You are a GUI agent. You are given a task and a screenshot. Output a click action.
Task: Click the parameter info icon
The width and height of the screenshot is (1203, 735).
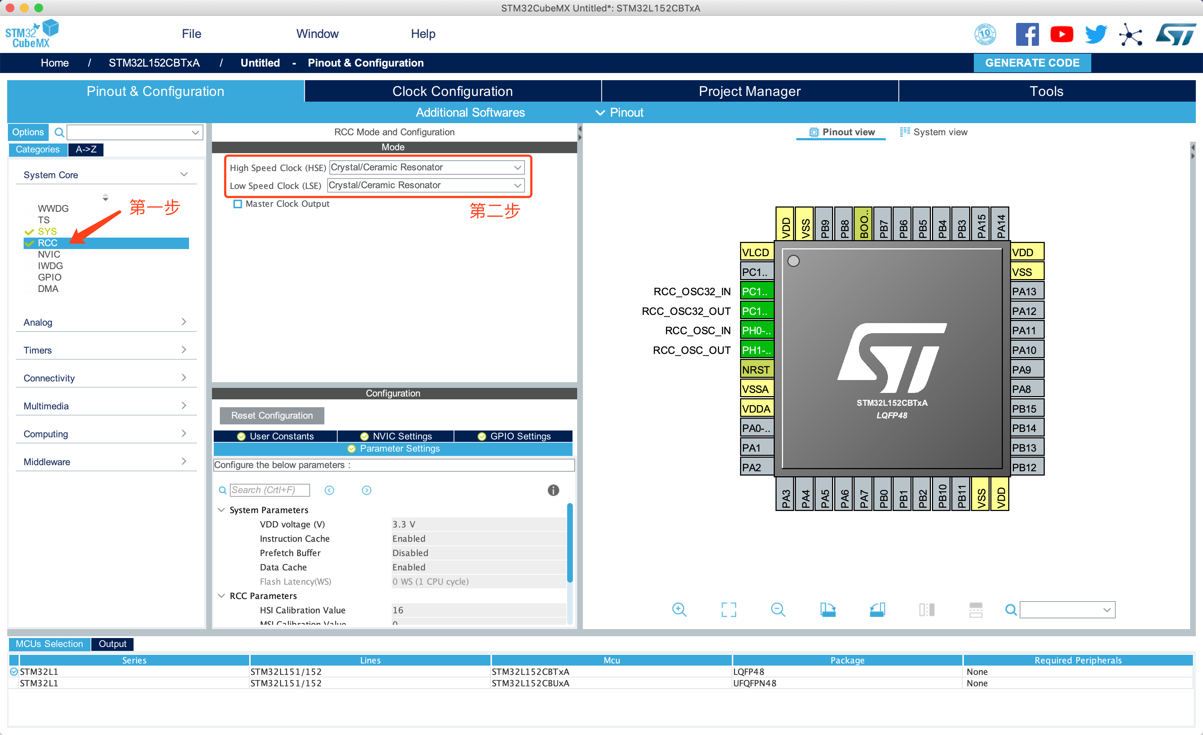click(553, 490)
